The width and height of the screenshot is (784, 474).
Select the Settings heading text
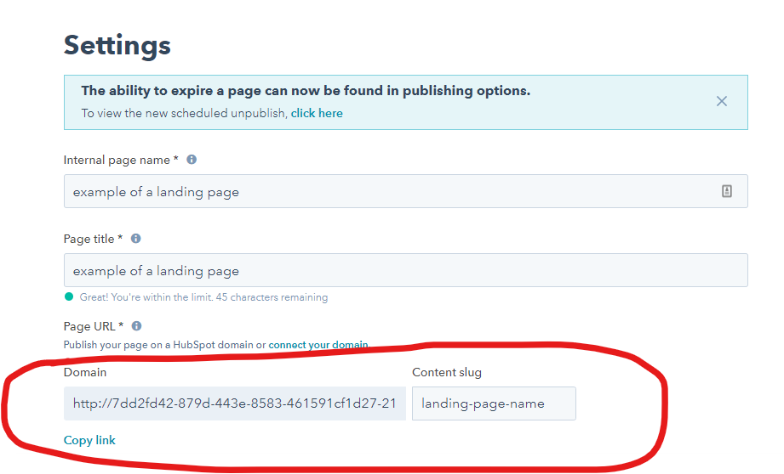click(117, 46)
